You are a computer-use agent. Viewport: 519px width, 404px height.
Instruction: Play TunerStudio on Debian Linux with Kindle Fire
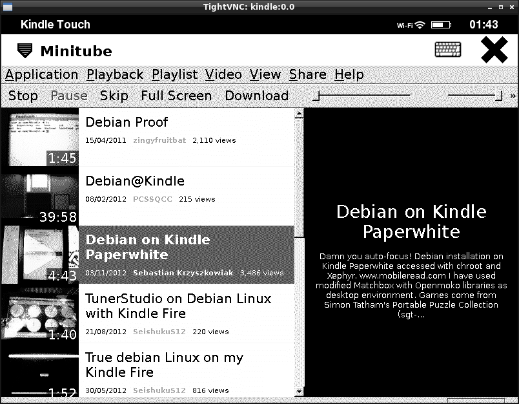[x=178, y=306]
